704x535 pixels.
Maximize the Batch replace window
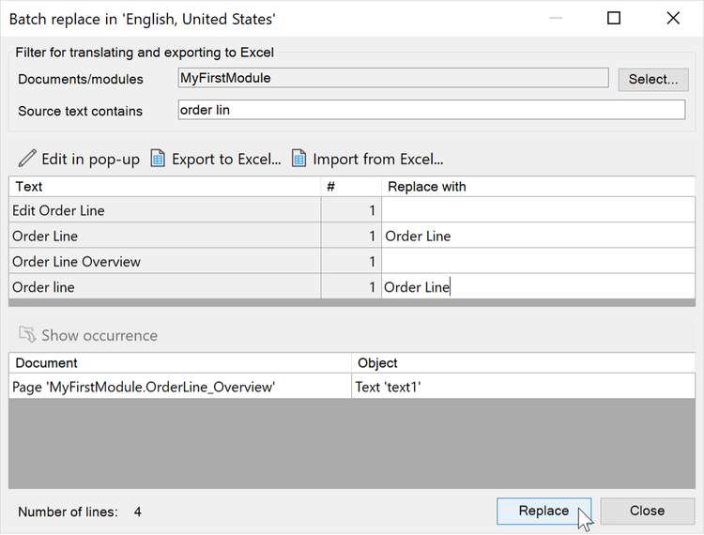[x=614, y=18]
